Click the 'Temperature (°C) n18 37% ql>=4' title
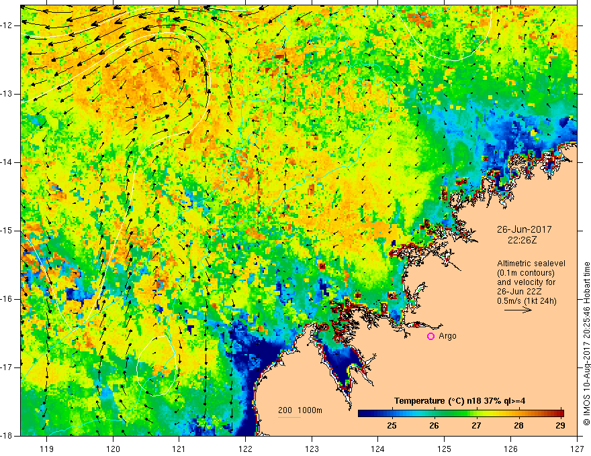Viewport: 591px width, 456px height. tap(460, 401)
